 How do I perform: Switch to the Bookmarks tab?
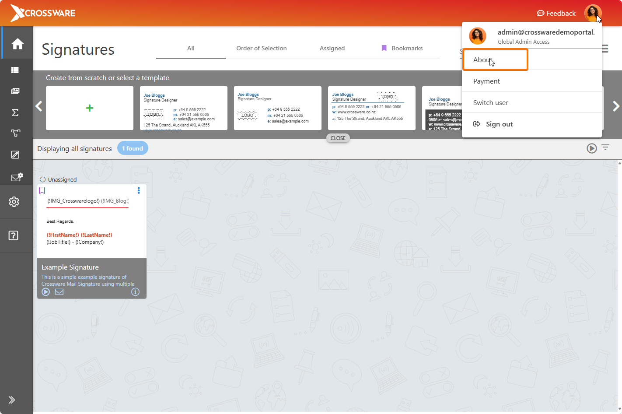click(402, 48)
